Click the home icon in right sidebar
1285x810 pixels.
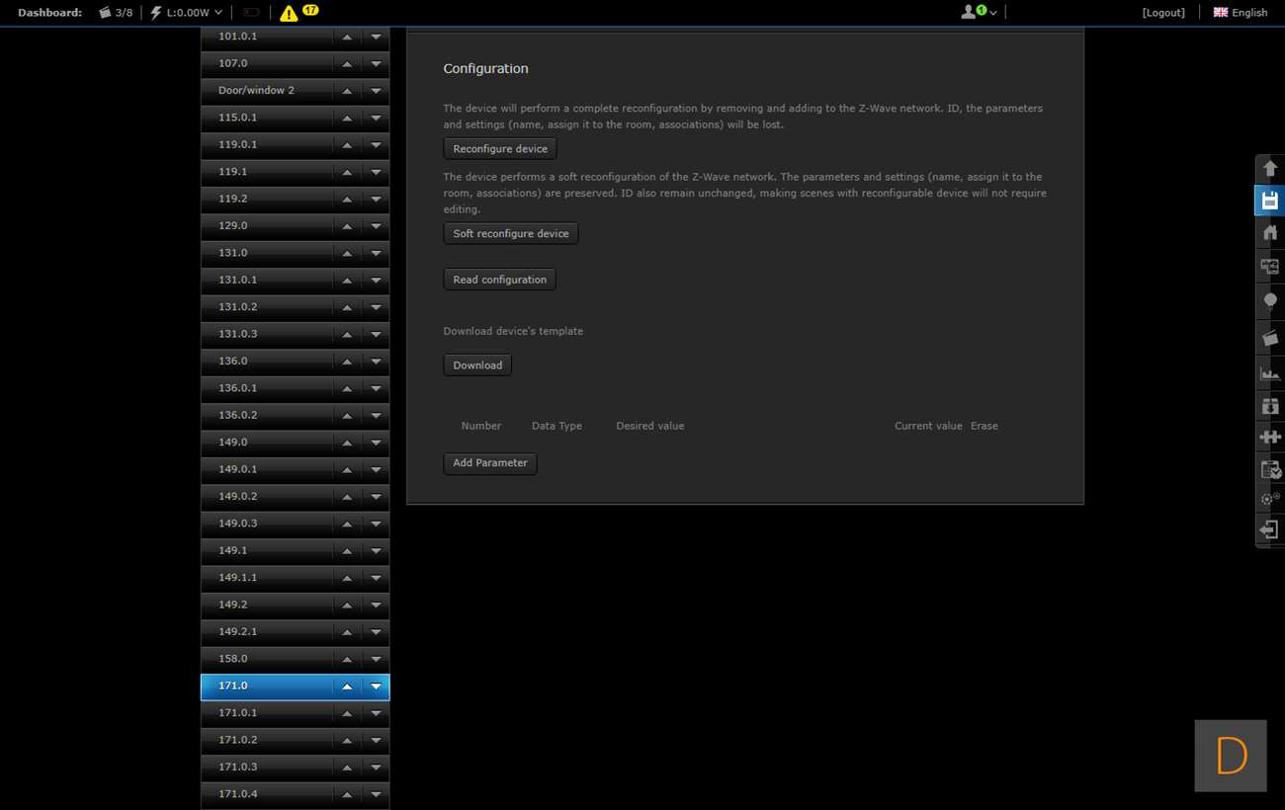click(1270, 233)
